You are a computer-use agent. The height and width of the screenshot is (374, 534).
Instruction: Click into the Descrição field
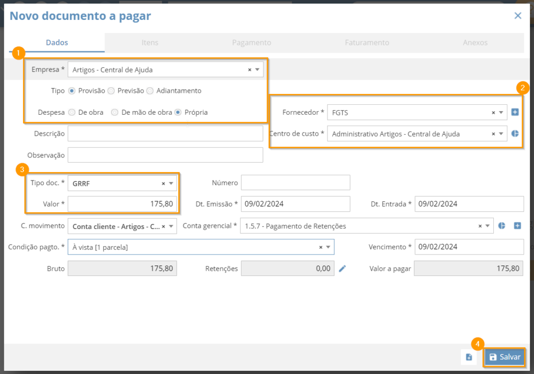point(165,134)
